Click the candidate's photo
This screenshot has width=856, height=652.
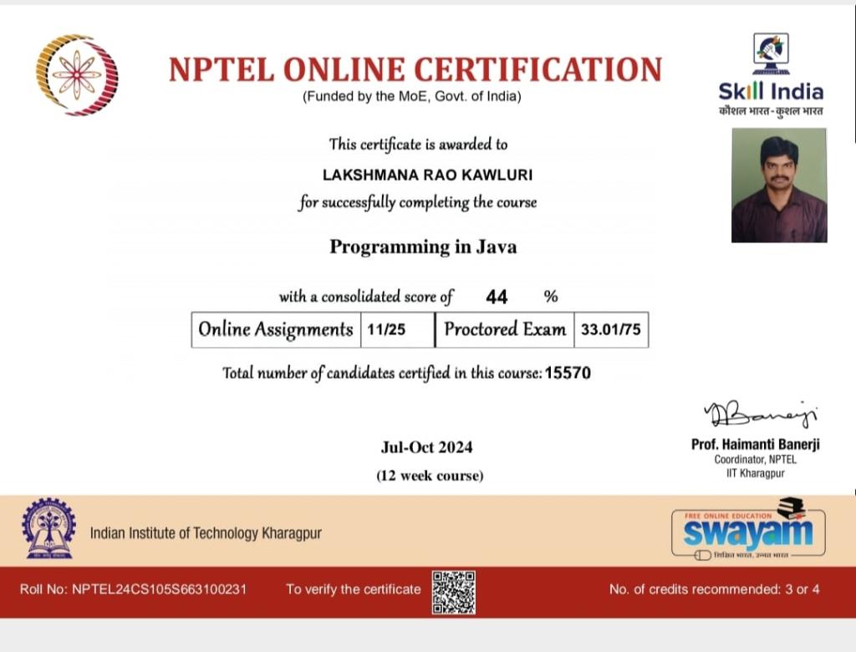pos(778,185)
